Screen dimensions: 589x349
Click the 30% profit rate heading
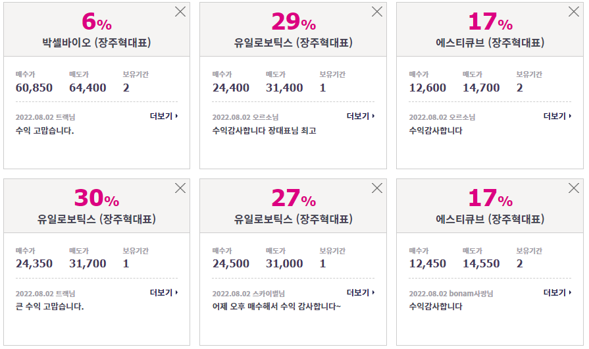(x=97, y=198)
